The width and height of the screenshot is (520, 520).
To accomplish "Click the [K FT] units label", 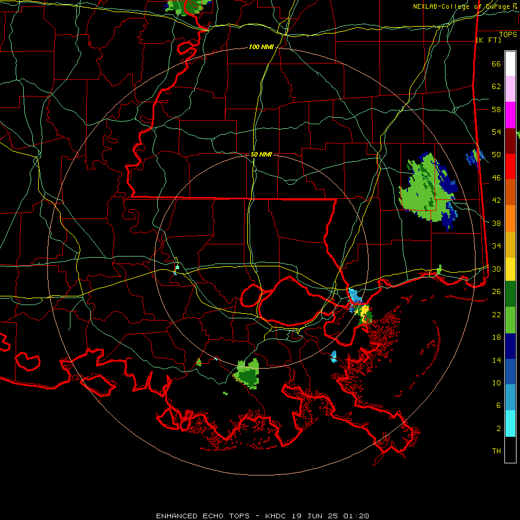I will [x=488, y=40].
